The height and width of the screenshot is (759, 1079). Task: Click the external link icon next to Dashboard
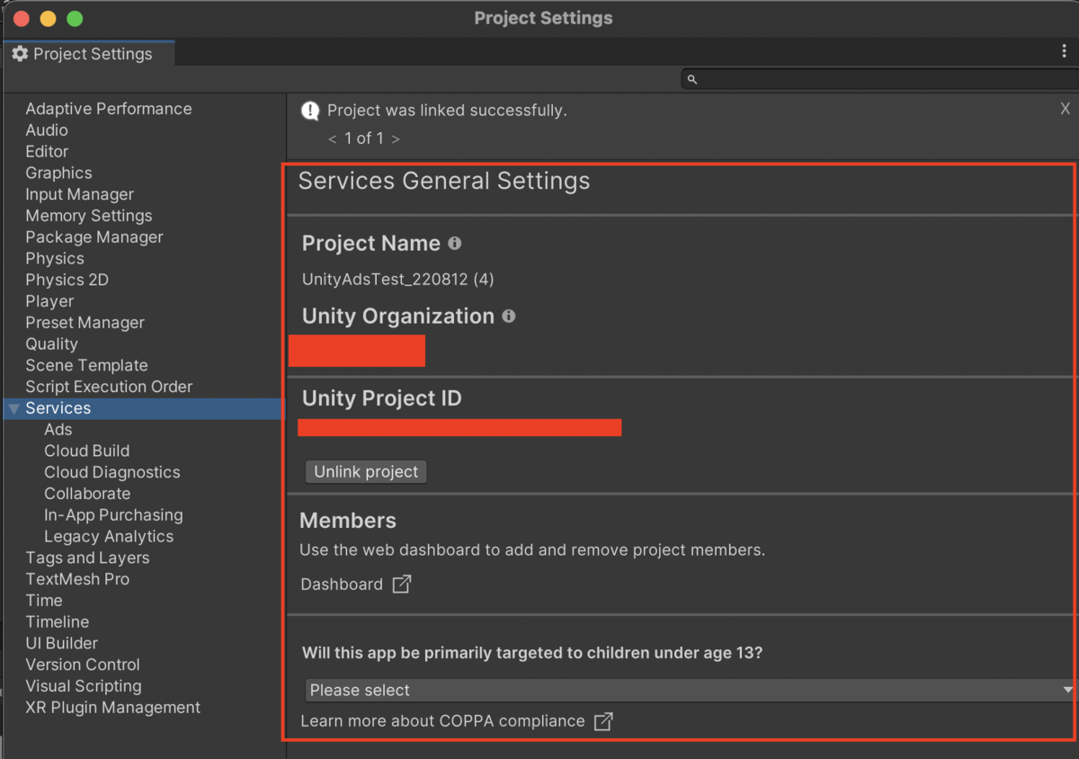[402, 585]
